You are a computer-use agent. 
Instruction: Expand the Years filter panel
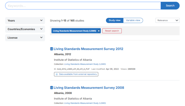tap(25, 21)
